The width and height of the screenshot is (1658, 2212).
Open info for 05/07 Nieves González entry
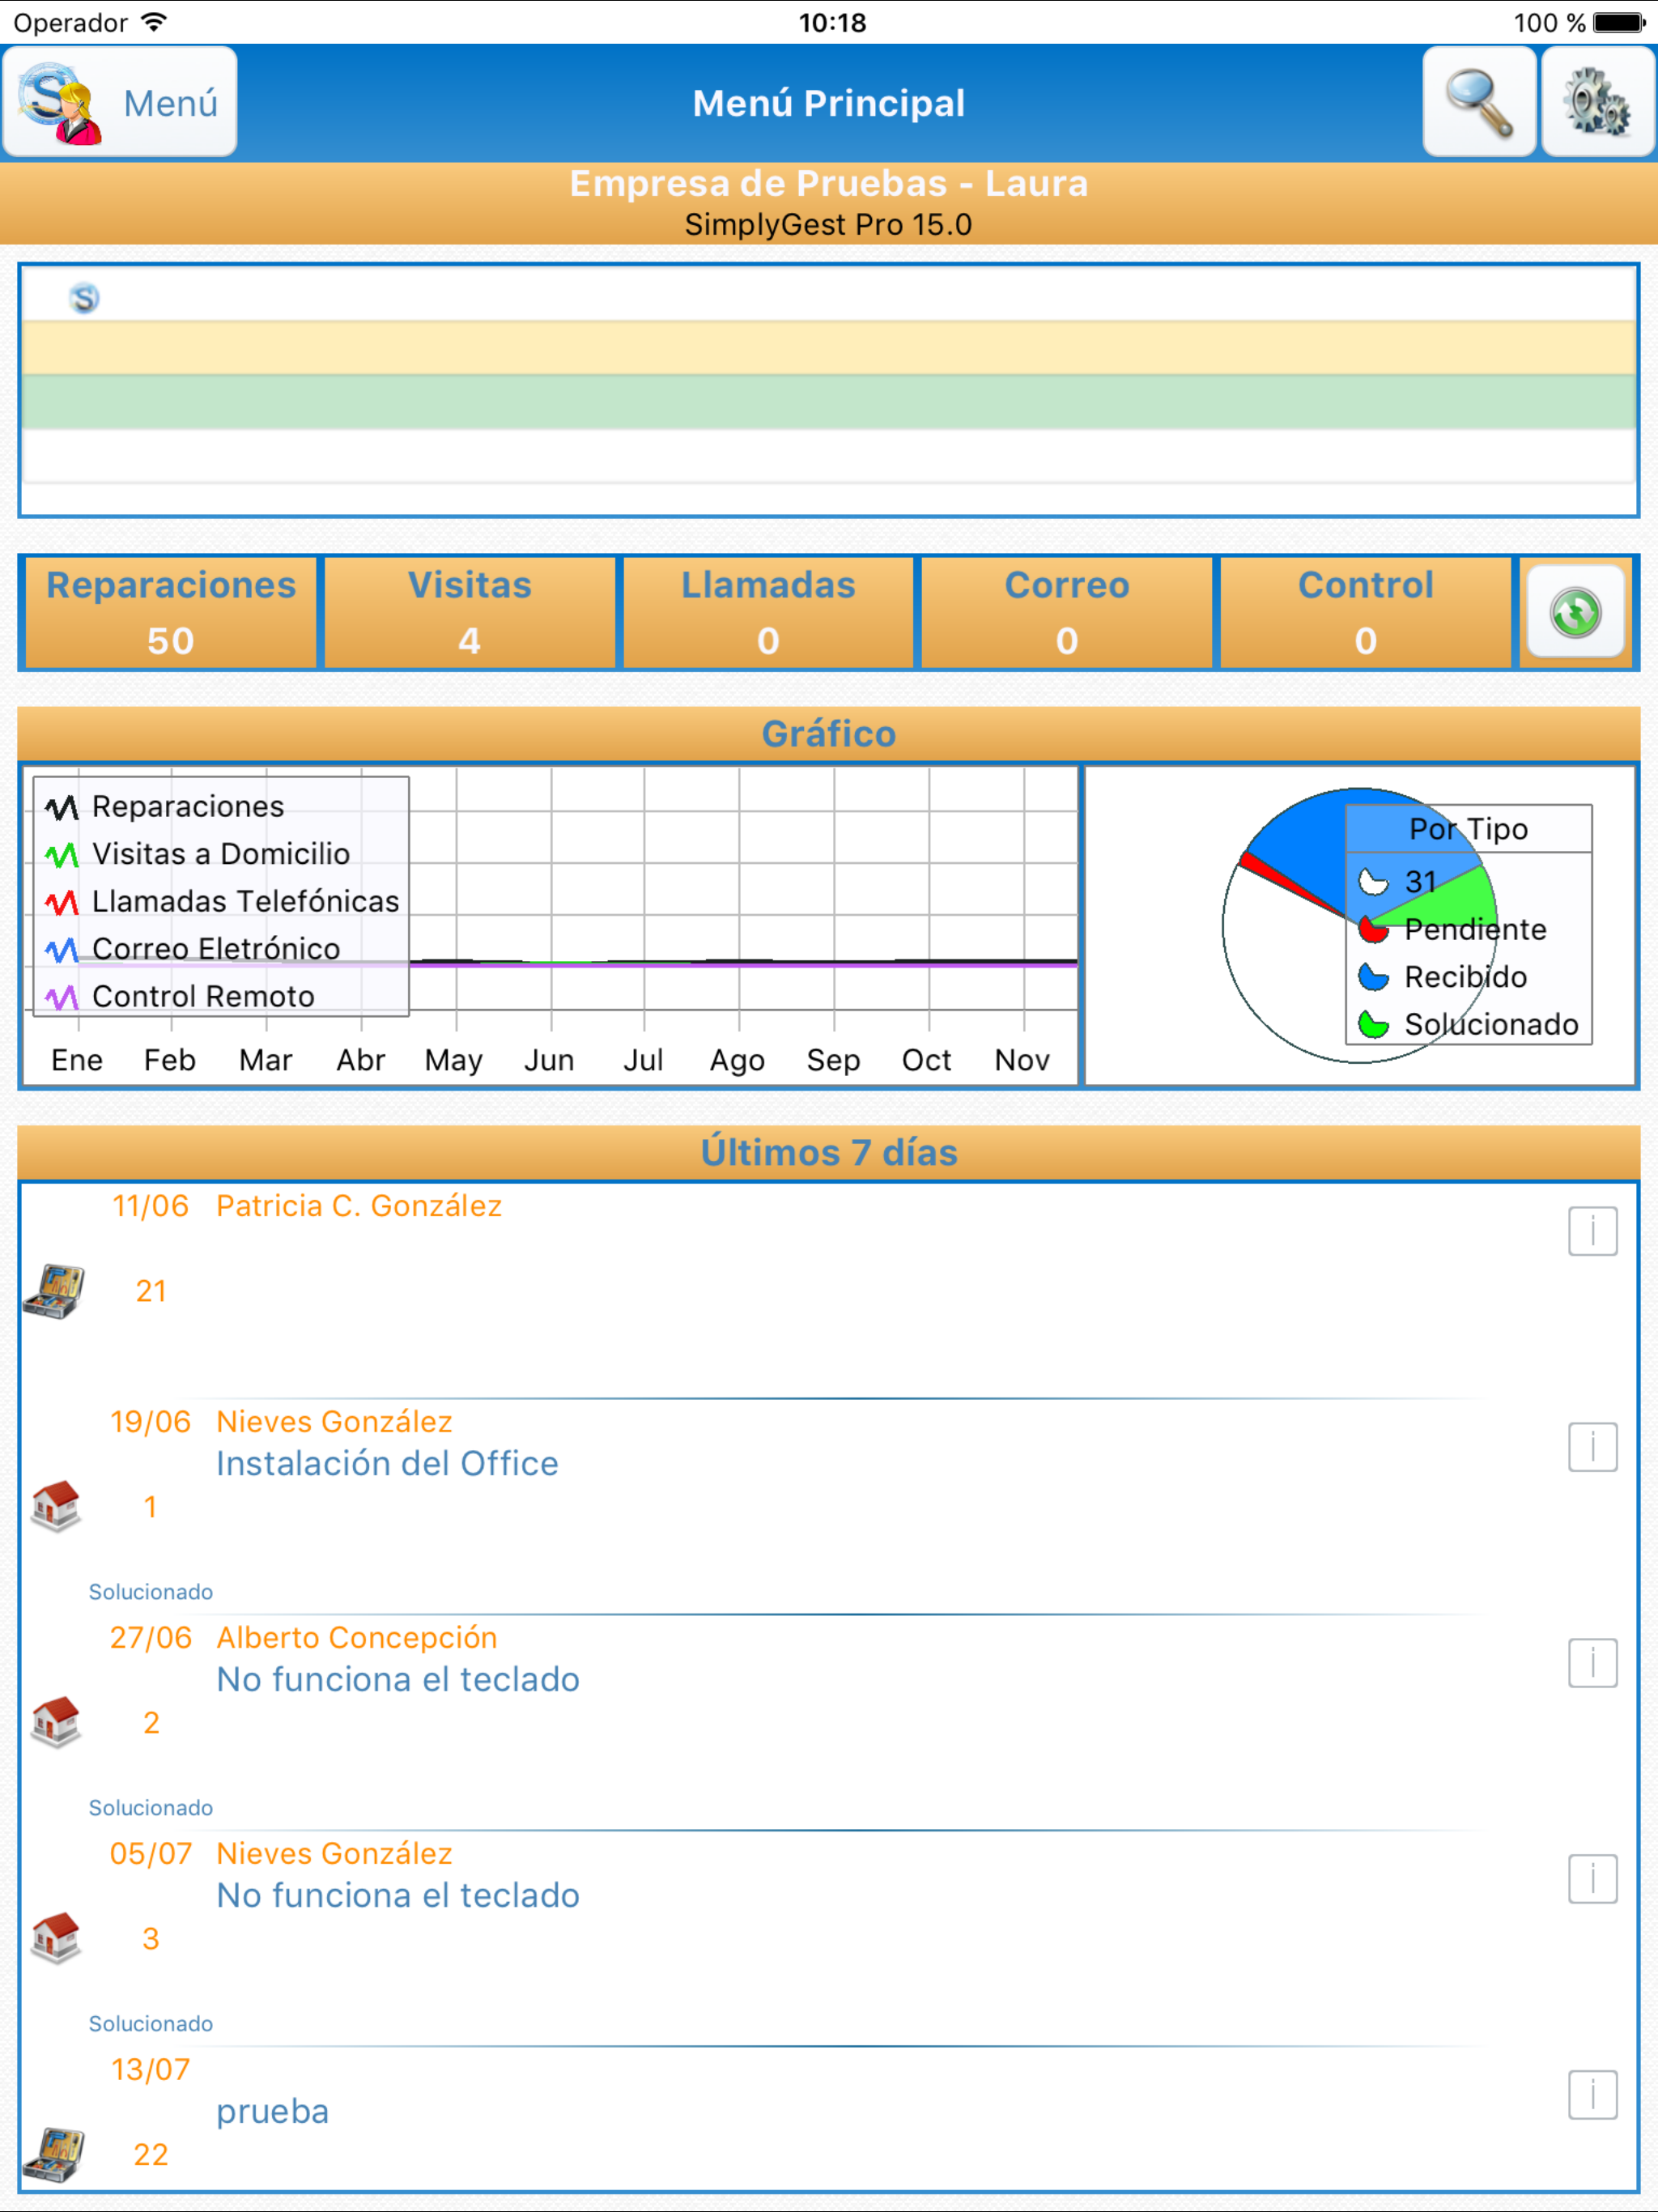click(1592, 1879)
